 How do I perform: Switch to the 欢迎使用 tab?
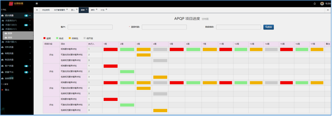pyautogui.click(x=46, y=10)
